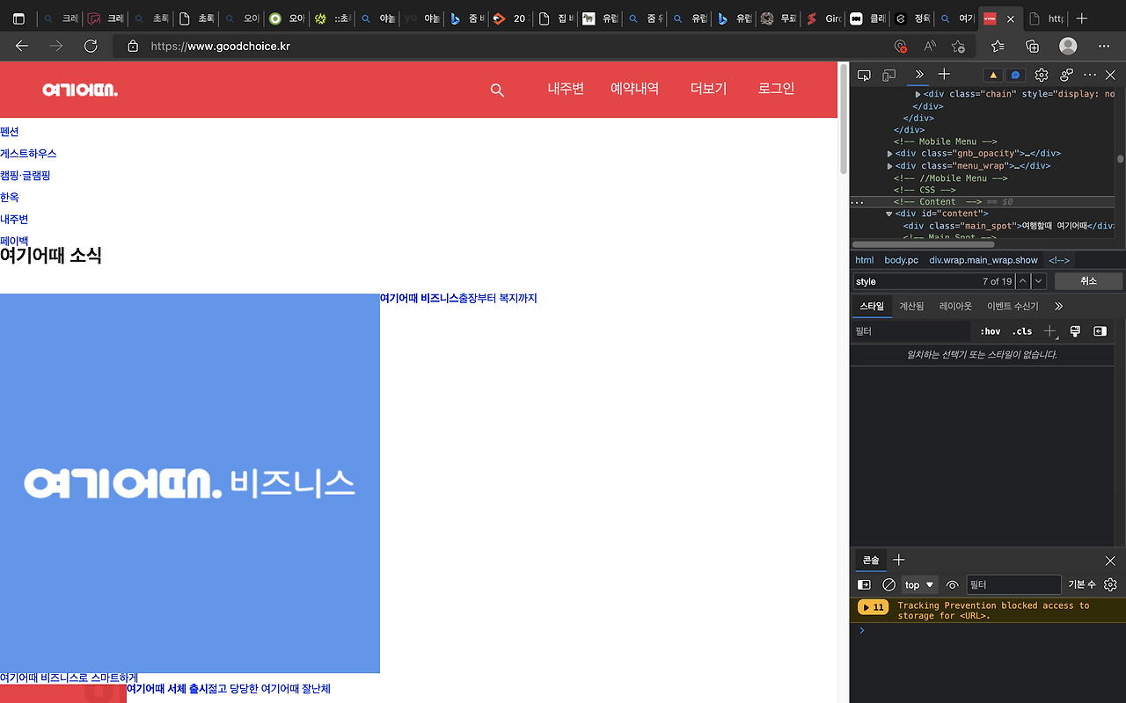Toggle the .cls class editor

(1021, 331)
